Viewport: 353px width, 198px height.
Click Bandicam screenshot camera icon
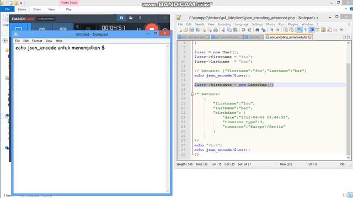pyautogui.click(x=165, y=30)
